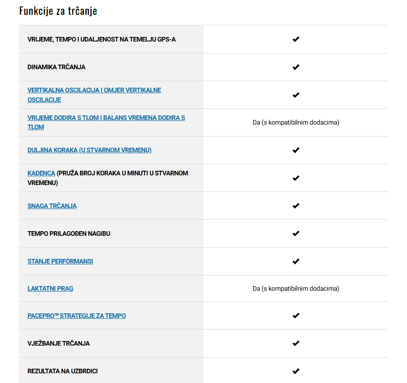Click checkmark in Stanje performansi row

tap(296, 261)
